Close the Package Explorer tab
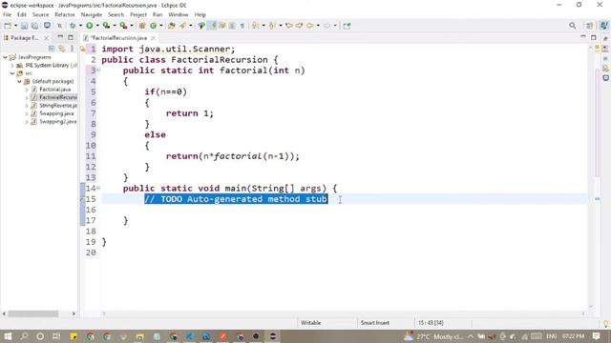Image resolution: width=611 pixels, height=343 pixels. pos(47,38)
